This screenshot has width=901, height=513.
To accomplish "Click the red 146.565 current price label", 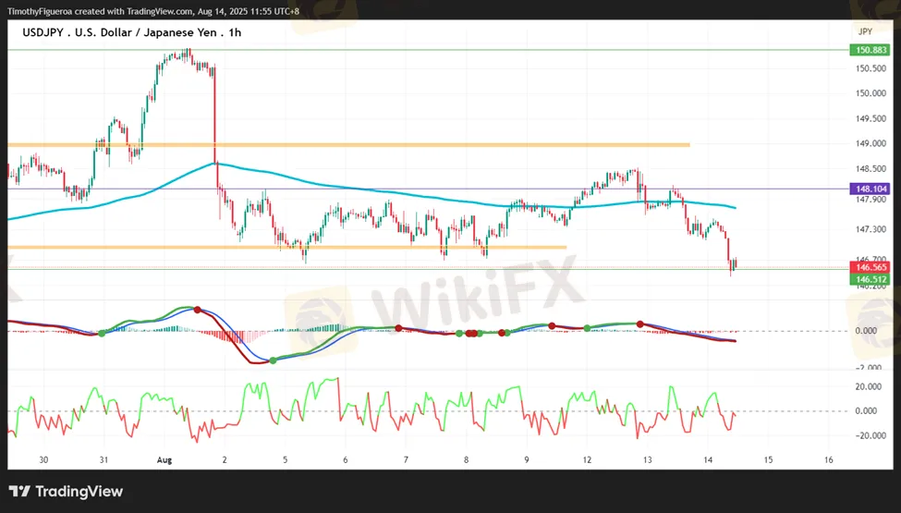I will pos(871,267).
